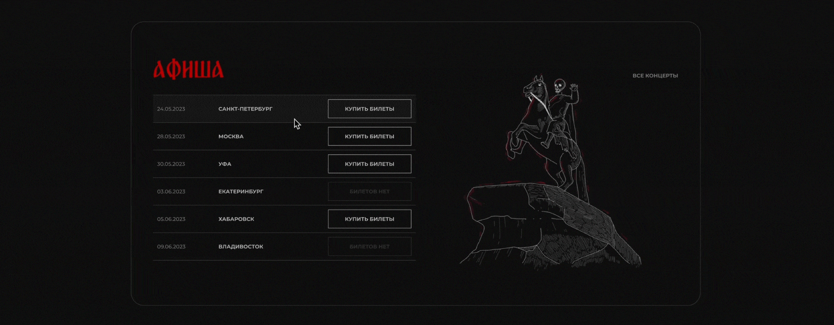Screen dimensions: 834x325
Task: Select the Санкт-Петербург city name
Action: pyautogui.click(x=245, y=109)
